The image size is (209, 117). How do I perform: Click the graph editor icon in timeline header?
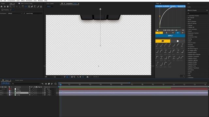(56, 84)
